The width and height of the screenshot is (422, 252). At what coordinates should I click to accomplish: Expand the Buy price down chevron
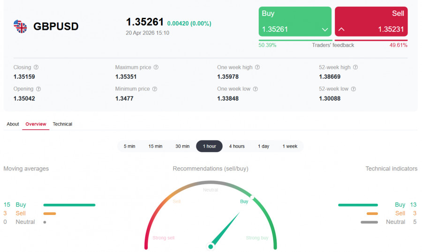pos(325,30)
